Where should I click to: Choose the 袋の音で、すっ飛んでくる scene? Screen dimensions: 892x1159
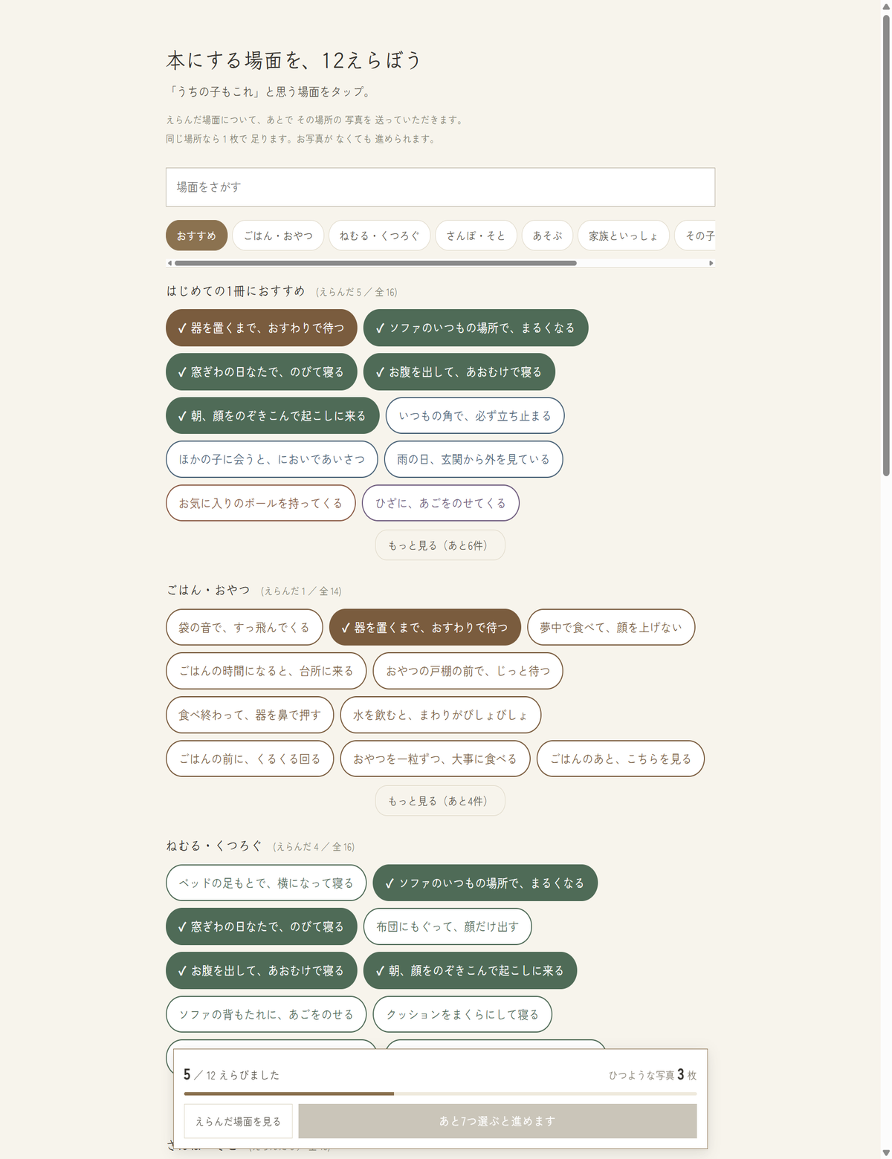click(x=245, y=627)
